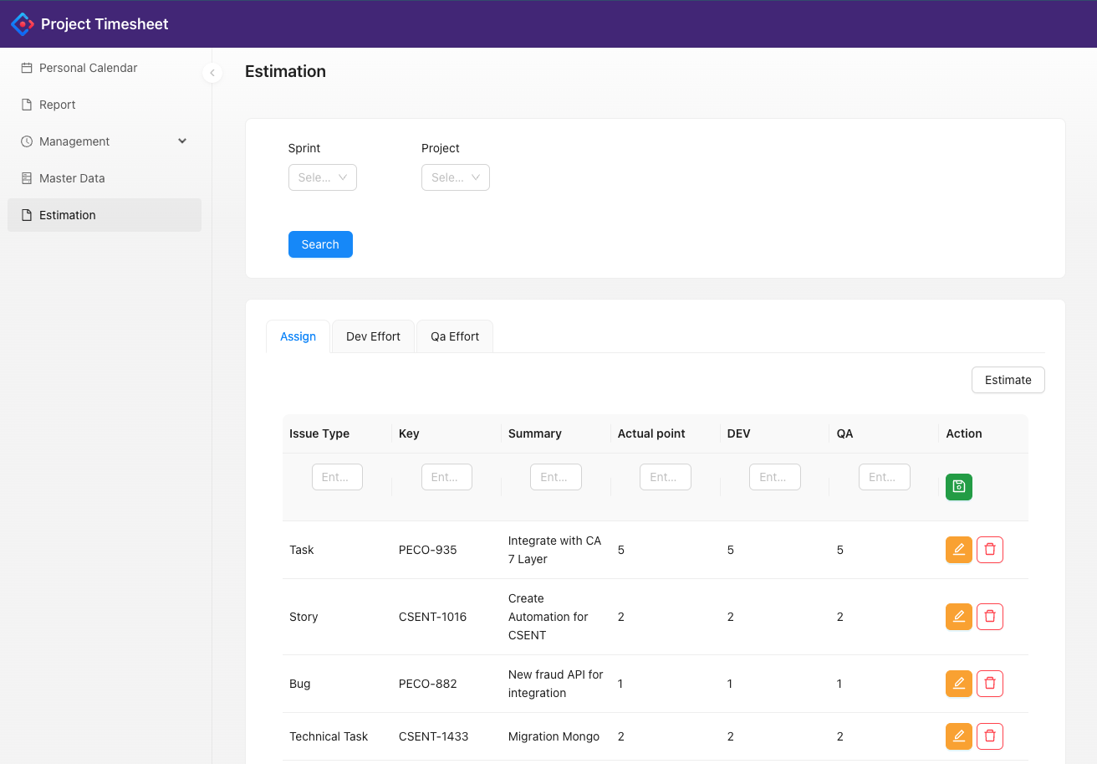Click the Estimate button
The width and height of the screenshot is (1097, 764).
click(x=1008, y=379)
